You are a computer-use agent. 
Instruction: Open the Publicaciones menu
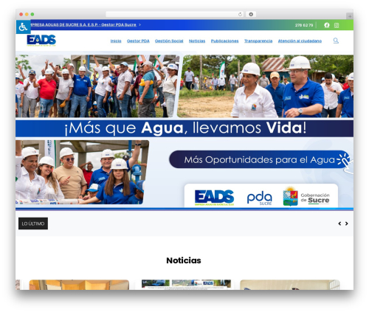(224, 41)
